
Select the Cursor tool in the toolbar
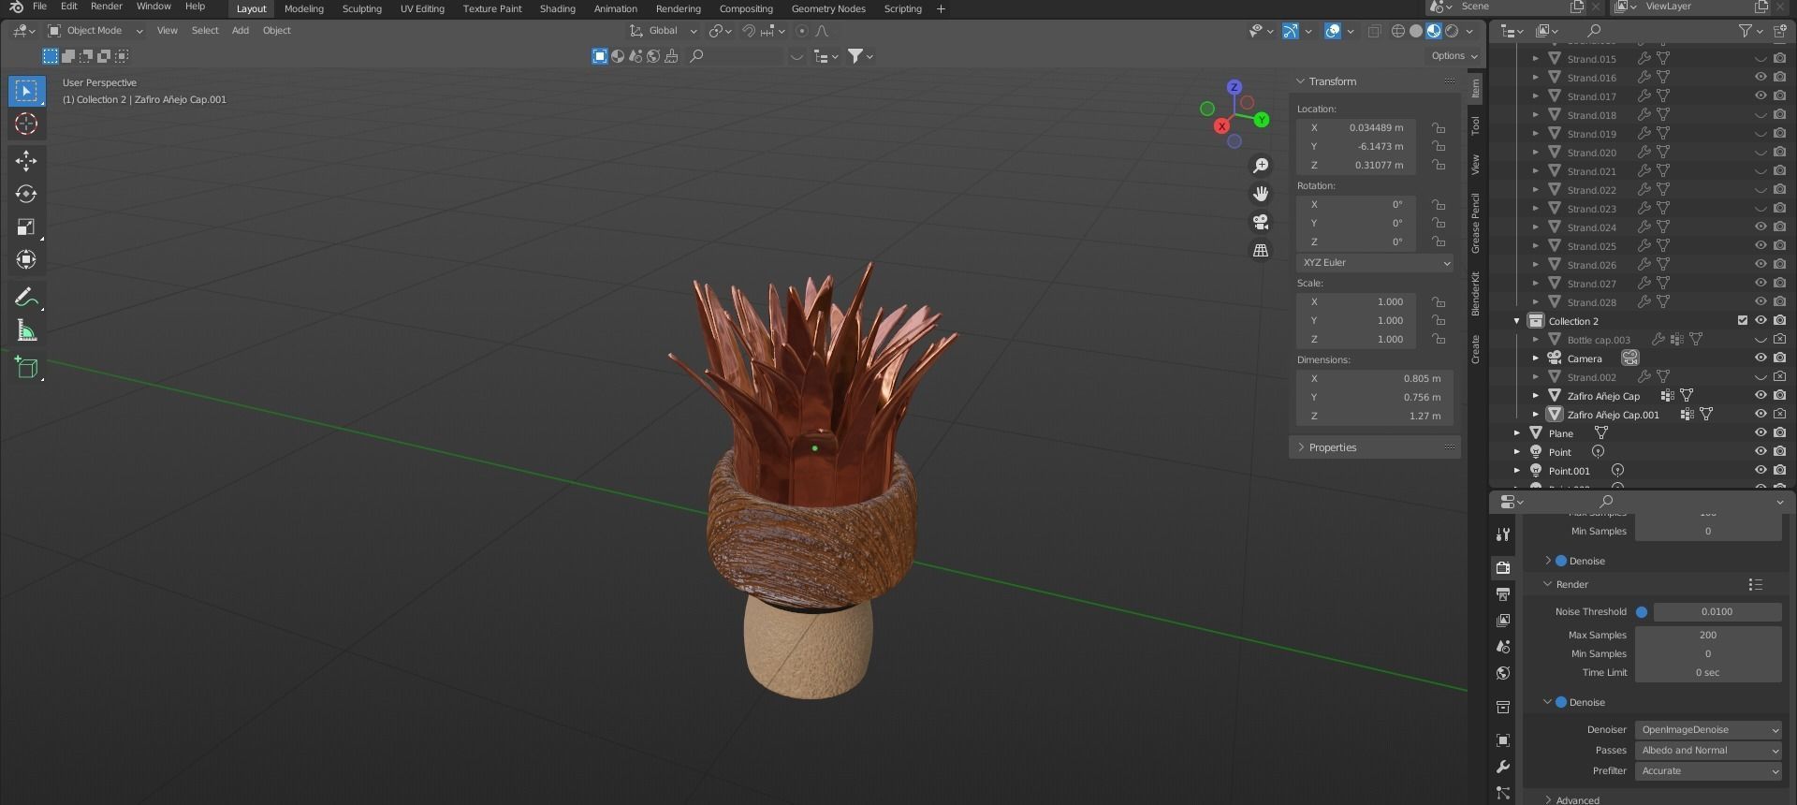pos(26,124)
